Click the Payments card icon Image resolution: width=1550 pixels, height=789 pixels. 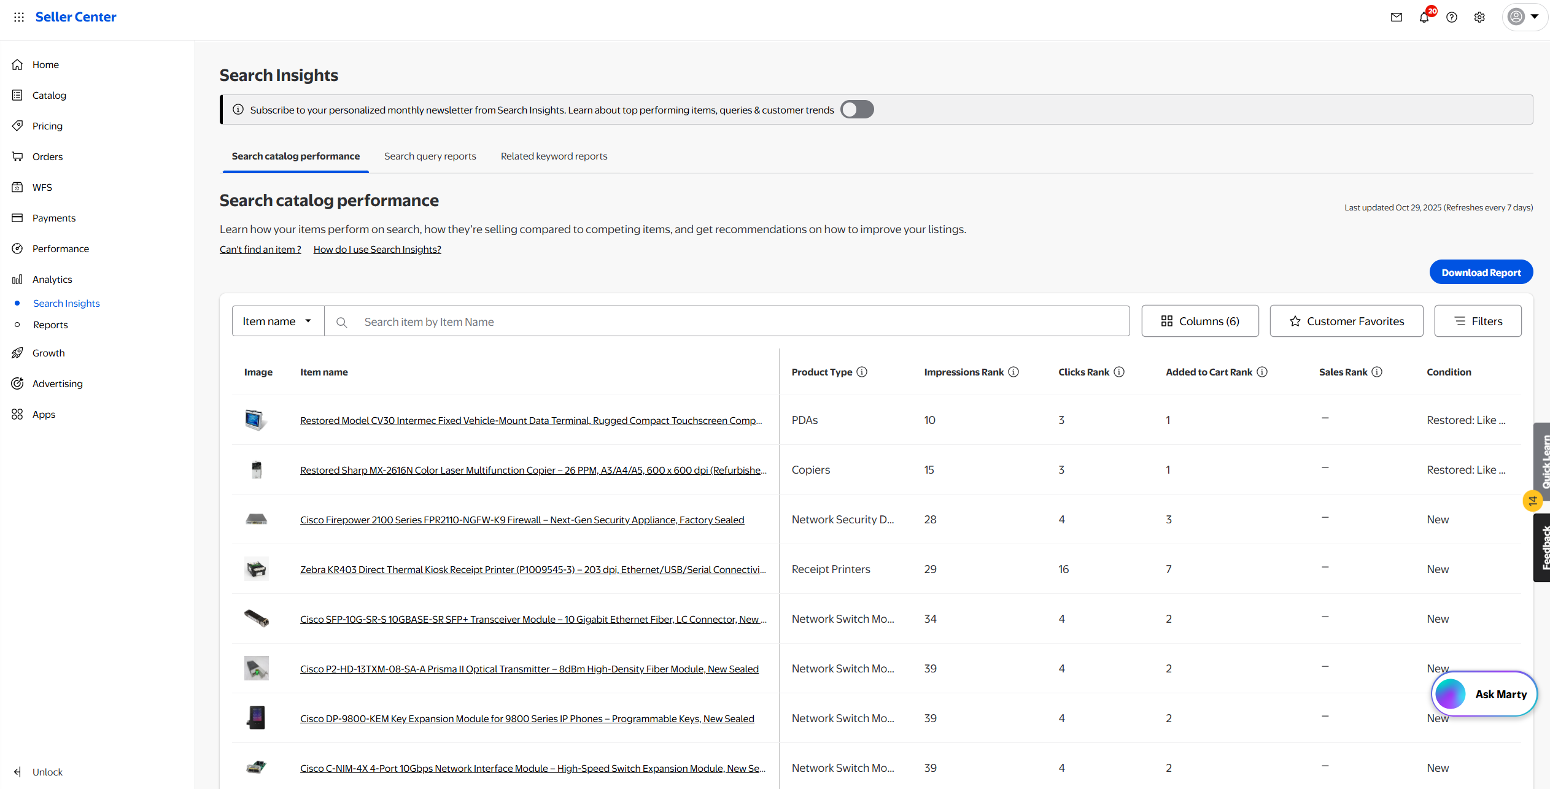pyautogui.click(x=17, y=218)
